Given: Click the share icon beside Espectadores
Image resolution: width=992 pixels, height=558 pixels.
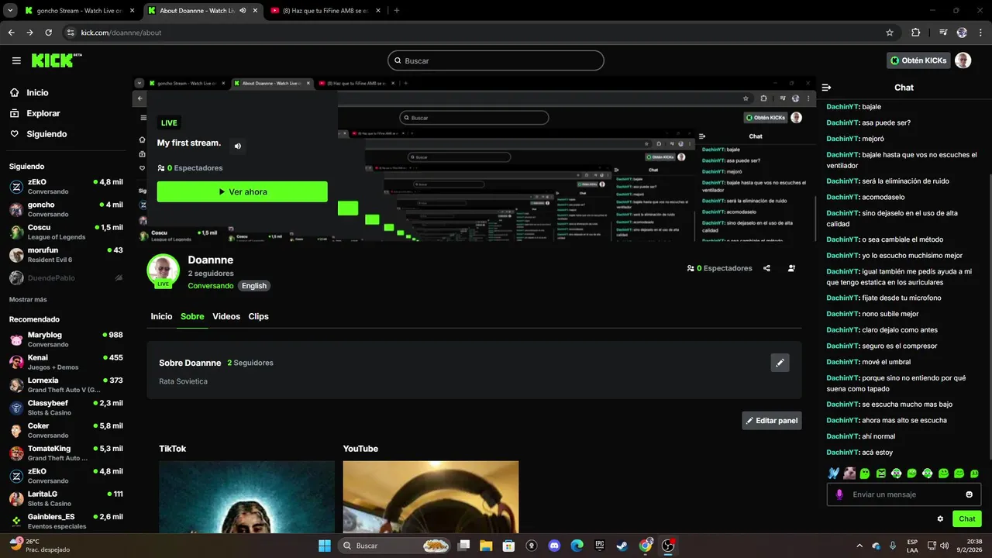Looking at the screenshot, I should point(766,268).
